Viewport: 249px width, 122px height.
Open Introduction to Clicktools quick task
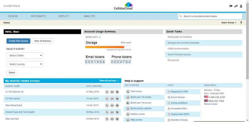click(x=180, y=37)
